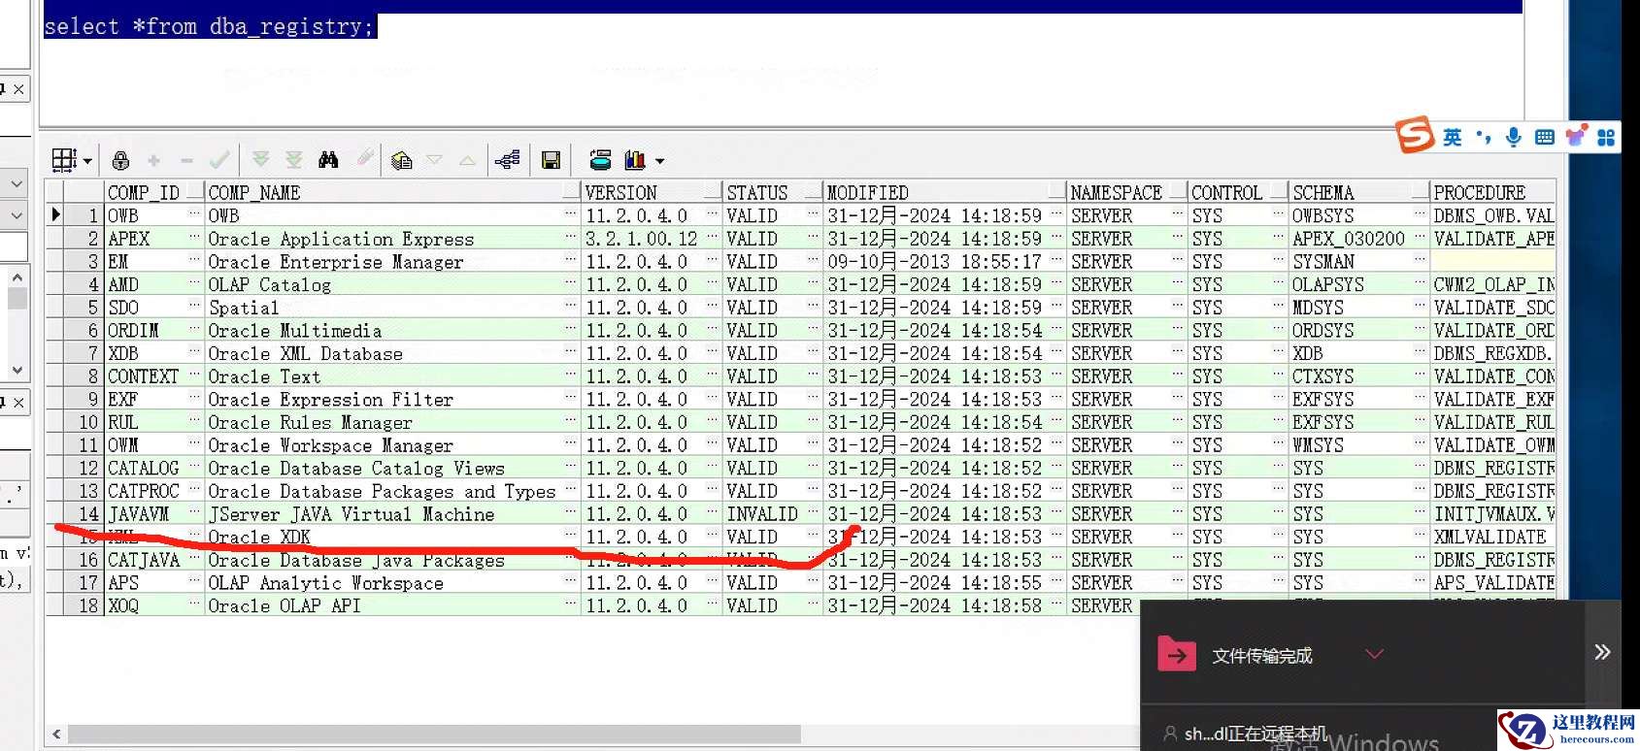The width and height of the screenshot is (1640, 751).
Task: Fetch last page with the underlined double-down arrows
Action: pos(294,159)
